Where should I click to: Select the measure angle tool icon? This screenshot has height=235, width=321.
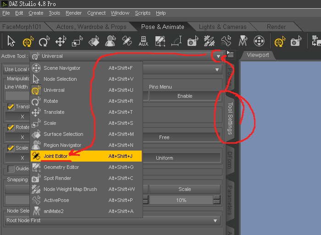[177, 41]
